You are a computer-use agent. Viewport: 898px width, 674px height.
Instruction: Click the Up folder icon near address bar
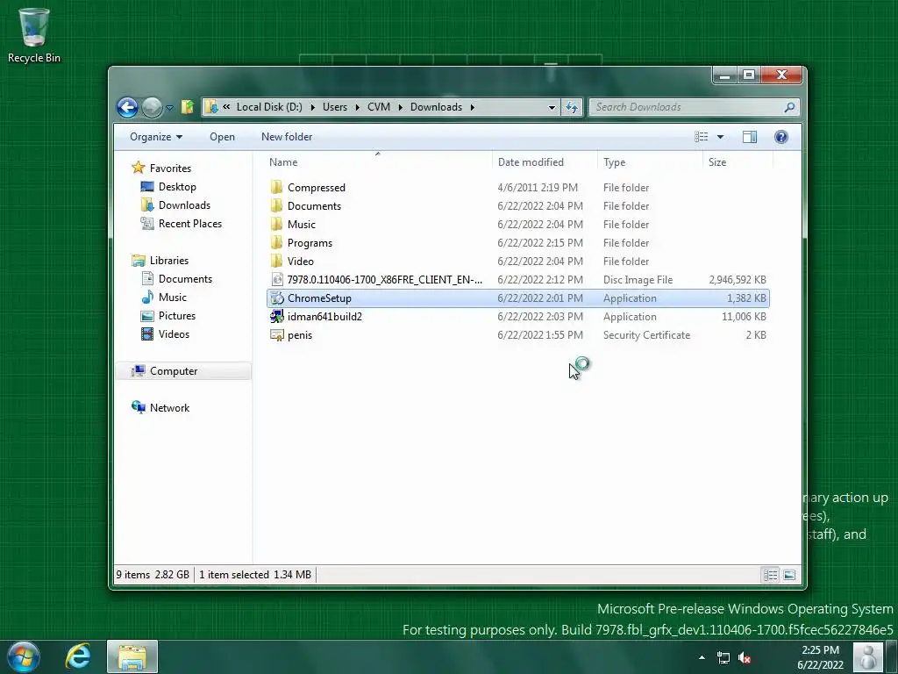tap(188, 106)
